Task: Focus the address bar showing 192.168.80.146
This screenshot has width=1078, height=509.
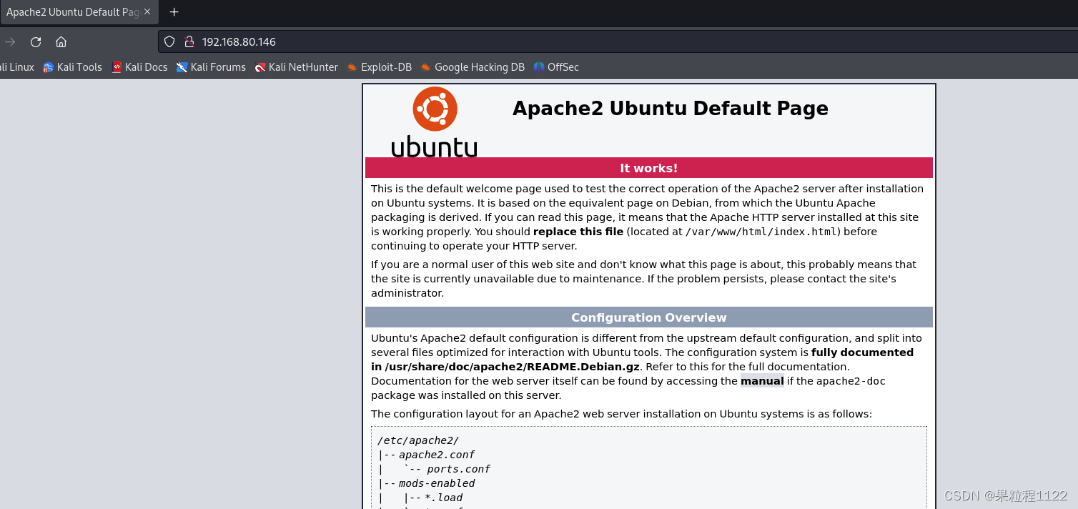Action: pos(618,41)
